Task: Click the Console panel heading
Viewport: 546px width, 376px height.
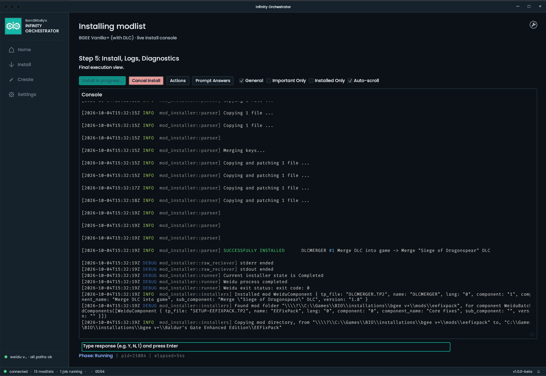Action: [92, 95]
